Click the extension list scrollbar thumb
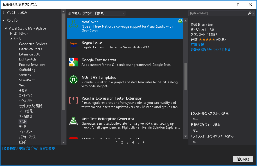Screen dimensions: 257x166 point(186,76)
